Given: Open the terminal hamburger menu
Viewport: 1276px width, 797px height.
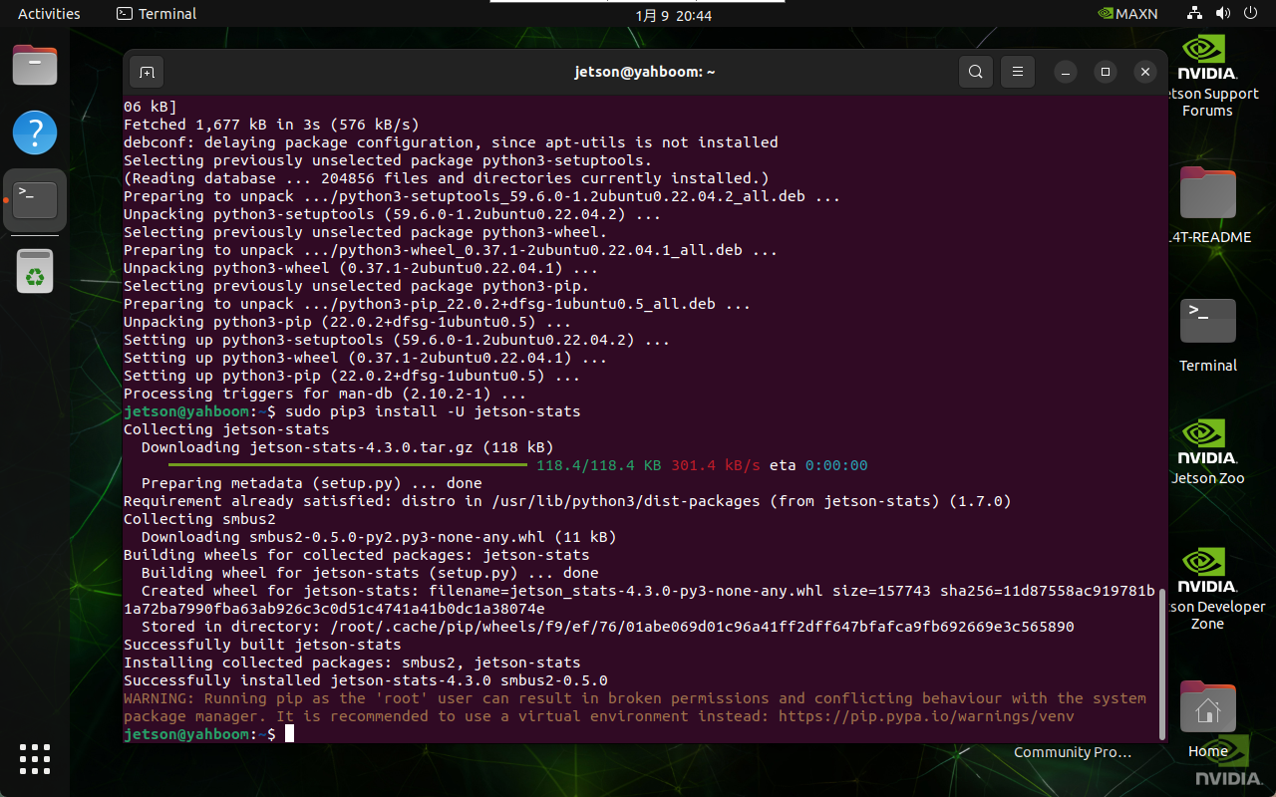Looking at the screenshot, I should [1018, 72].
